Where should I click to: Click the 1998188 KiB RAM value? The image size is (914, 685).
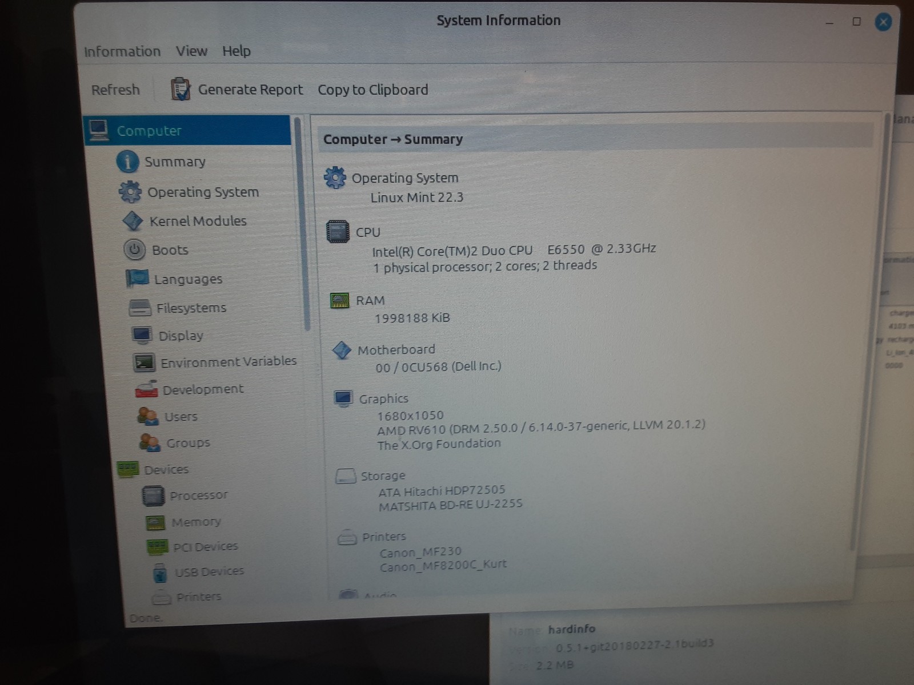[412, 318]
